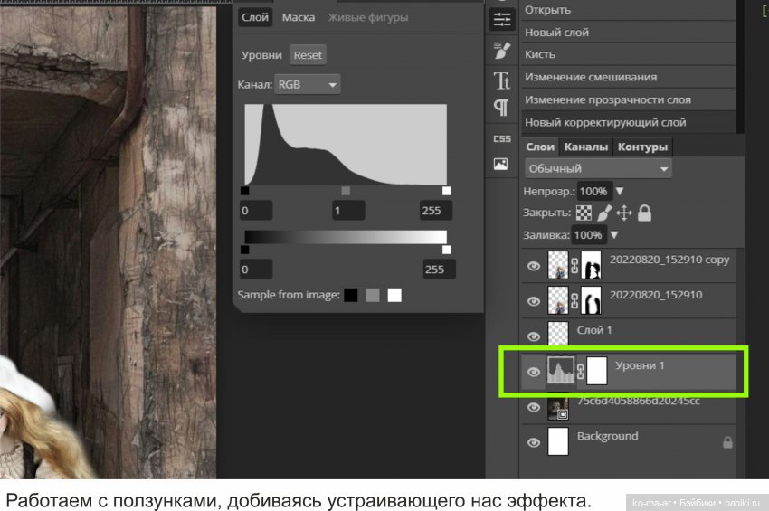769x511 pixels.
Task: Lock transparent pixels checkerboard icon
Action: pos(584,213)
